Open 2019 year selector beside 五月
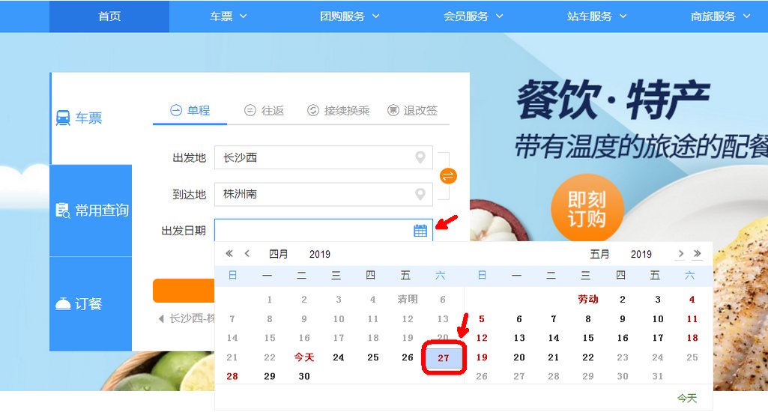The width and height of the screenshot is (768, 412). (641, 254)
